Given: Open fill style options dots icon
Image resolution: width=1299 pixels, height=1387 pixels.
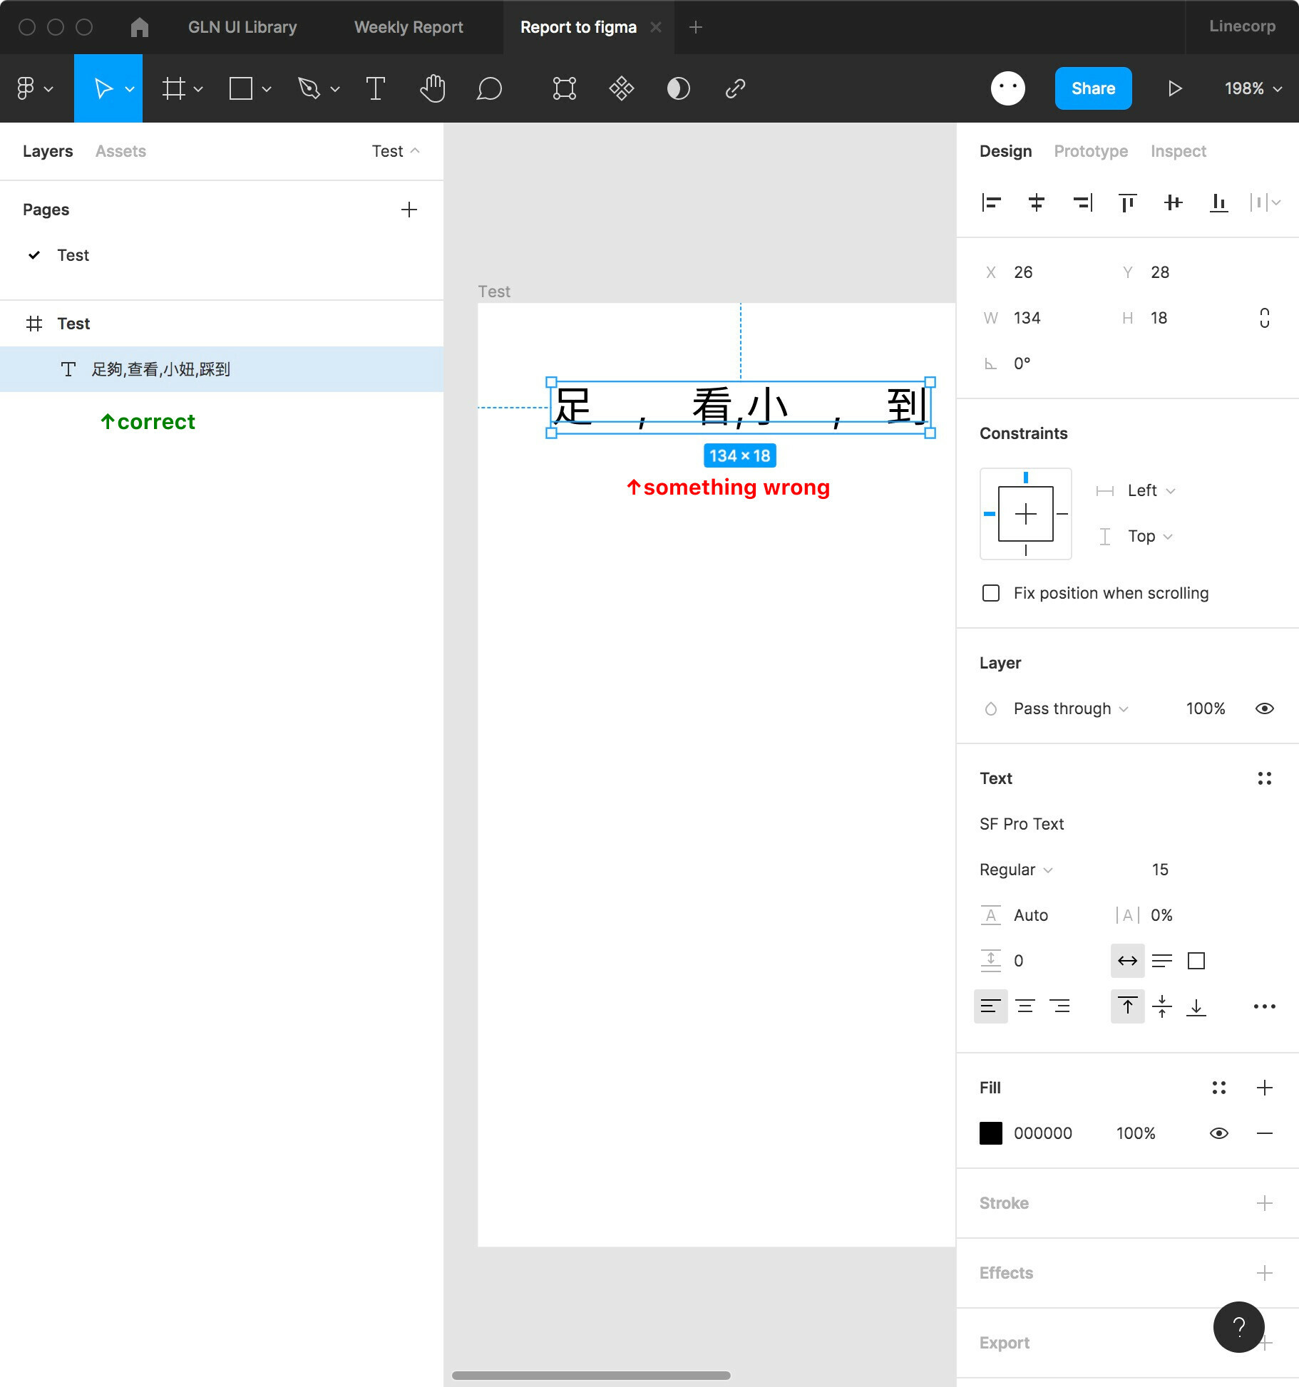Looking at the screenshot, I should click(1219, 1088).
